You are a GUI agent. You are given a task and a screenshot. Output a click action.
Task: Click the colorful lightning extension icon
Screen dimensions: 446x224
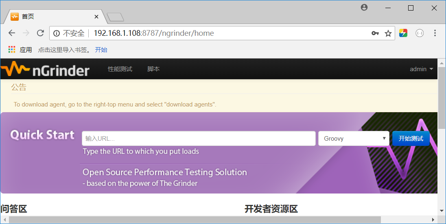[x=403, y=33]
